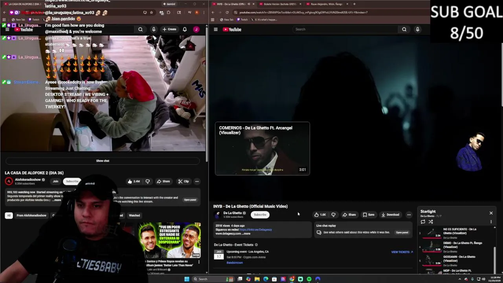Open Spotify from the taskbar

click(309, 279)
